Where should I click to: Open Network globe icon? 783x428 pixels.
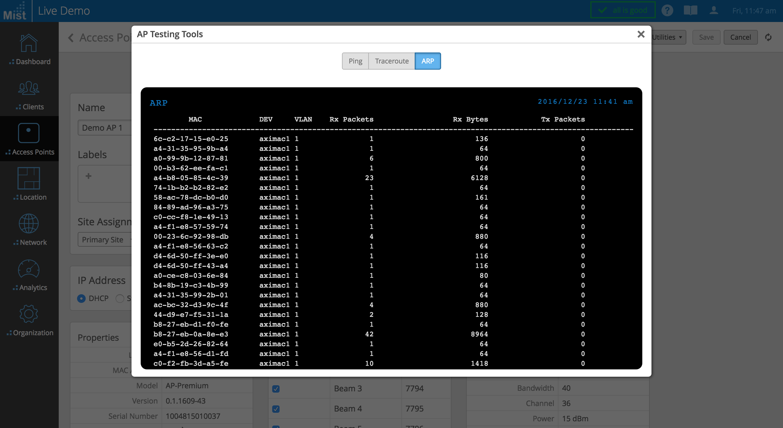(29, 224)
